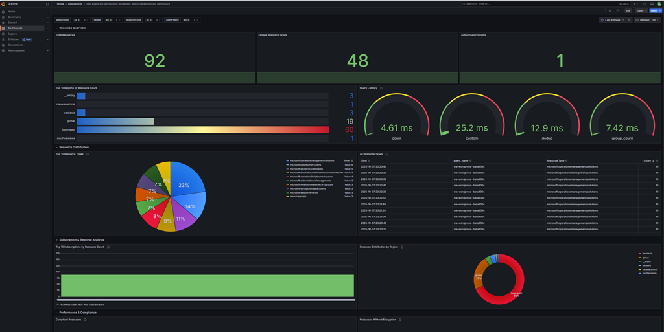The width and height of the screenshot is (664, 332).
Task: Open the user profile avatar
Action: click(x=658, y=4)
